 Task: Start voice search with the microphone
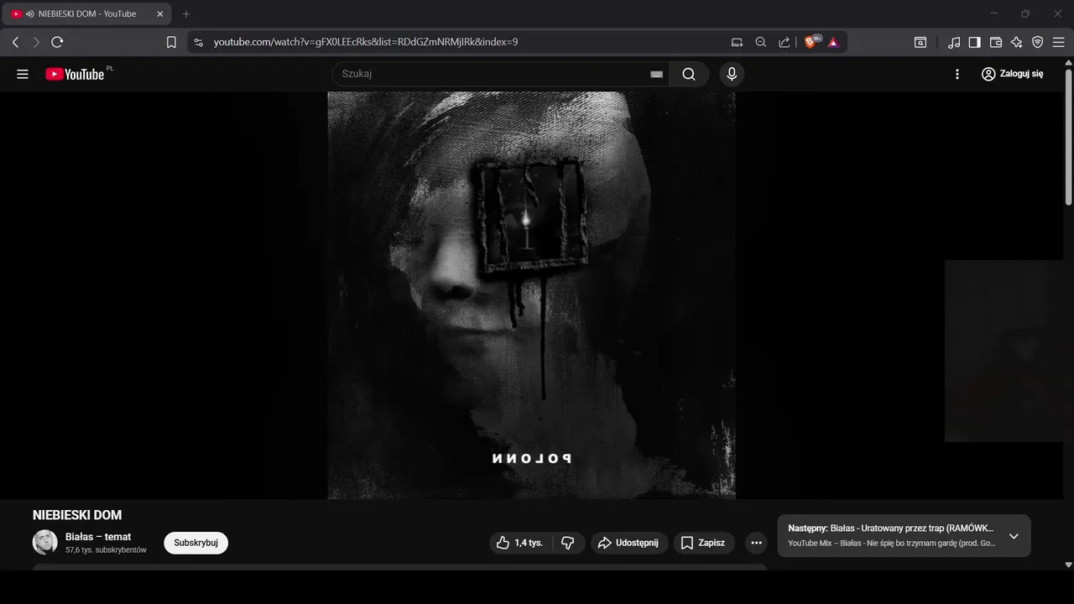[732, 74]
